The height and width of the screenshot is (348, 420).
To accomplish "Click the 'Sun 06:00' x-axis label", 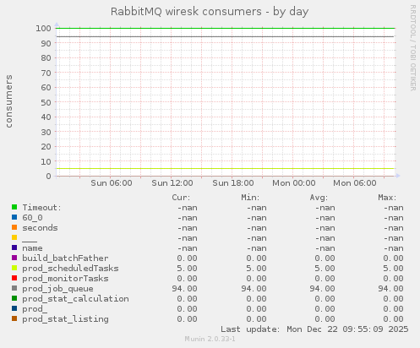I will click(x=112, y=183).
